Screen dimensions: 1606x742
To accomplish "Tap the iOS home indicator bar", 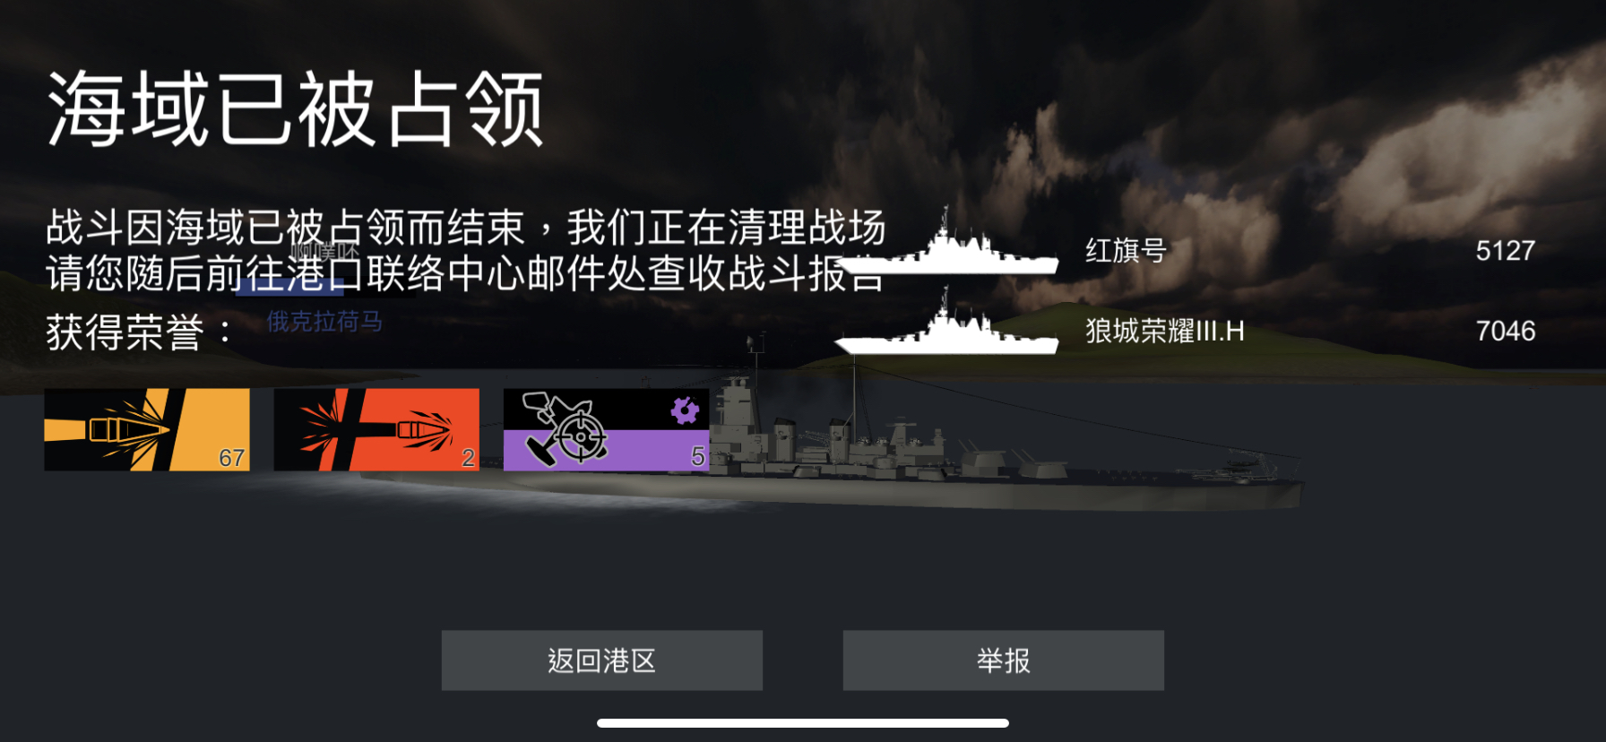I will 803,723.
